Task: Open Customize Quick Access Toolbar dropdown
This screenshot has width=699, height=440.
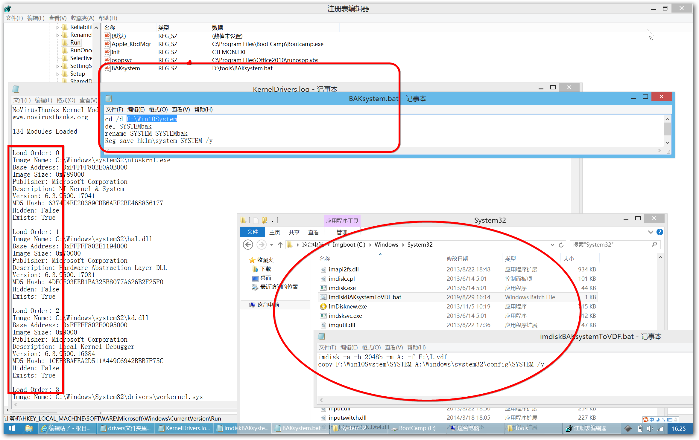Action: point(272,221)
